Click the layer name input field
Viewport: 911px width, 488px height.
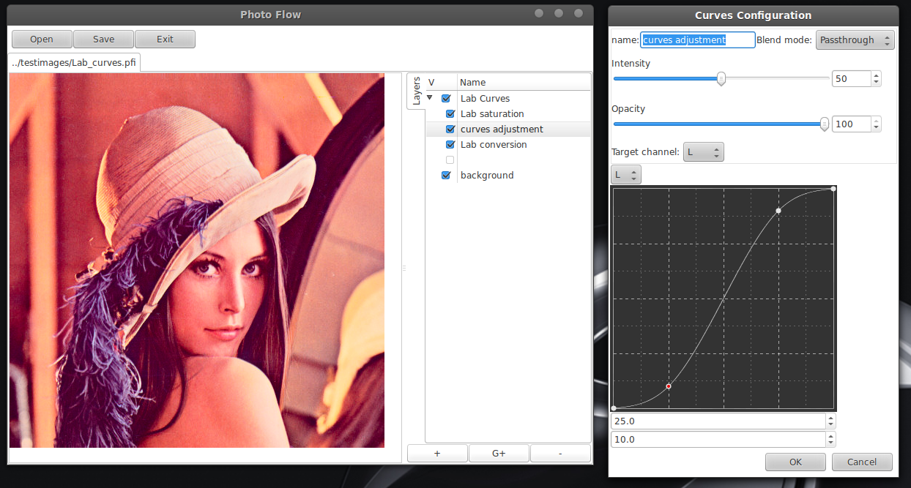point(698,40)
